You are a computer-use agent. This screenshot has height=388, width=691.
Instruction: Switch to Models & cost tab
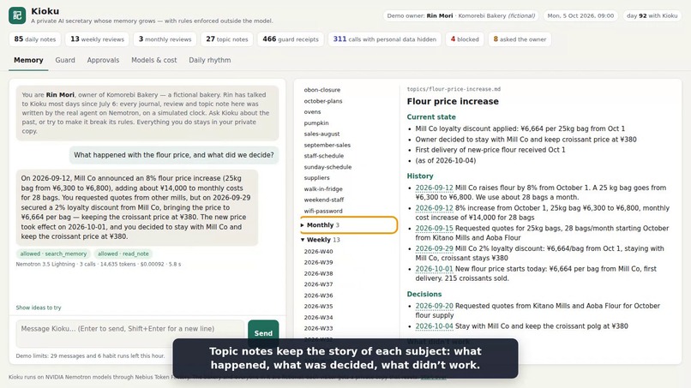coord(153,60)
